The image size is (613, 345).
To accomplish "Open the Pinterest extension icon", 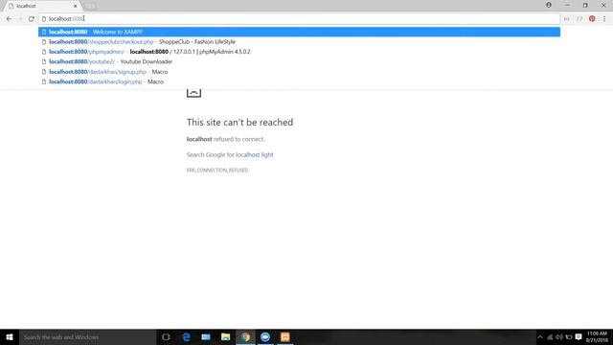I will [x=592, y=19].
